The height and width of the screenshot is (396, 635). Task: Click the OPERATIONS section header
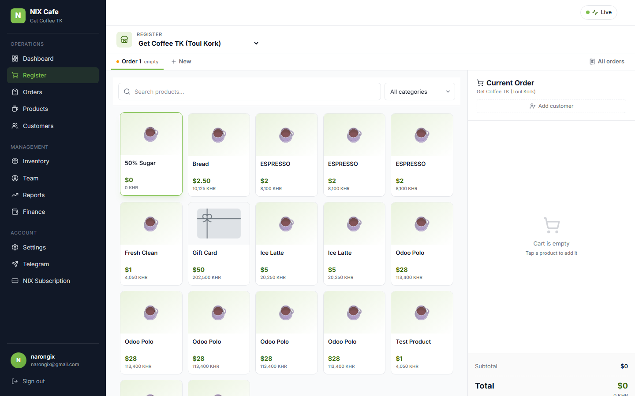point(27,44)
